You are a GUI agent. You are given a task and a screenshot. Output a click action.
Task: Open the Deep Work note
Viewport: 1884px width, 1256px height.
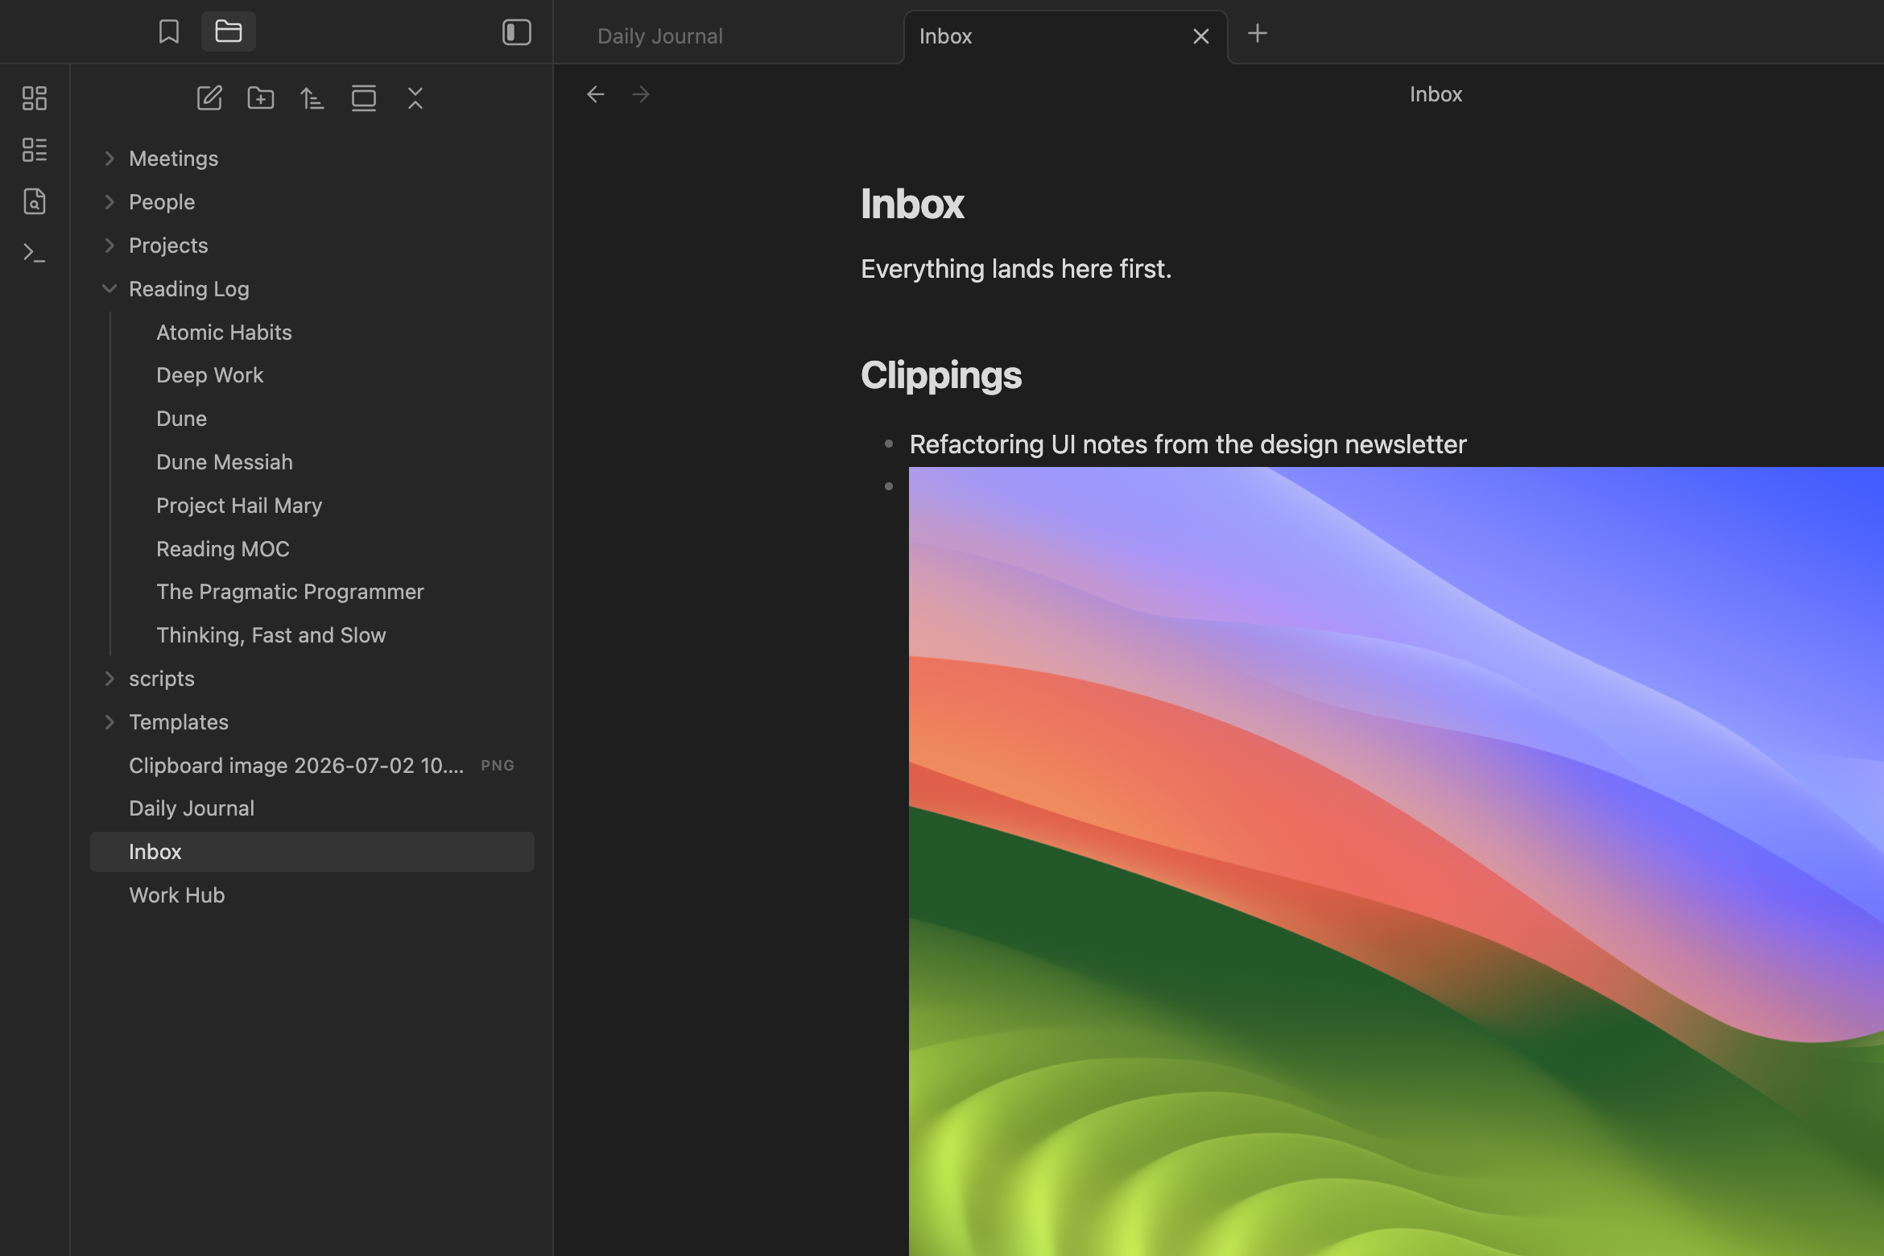(x=326, y=375)
